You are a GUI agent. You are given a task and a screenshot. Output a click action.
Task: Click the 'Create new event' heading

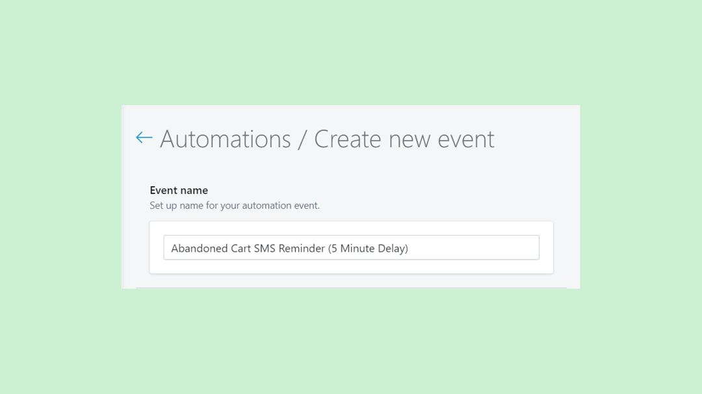coord(404,139)
